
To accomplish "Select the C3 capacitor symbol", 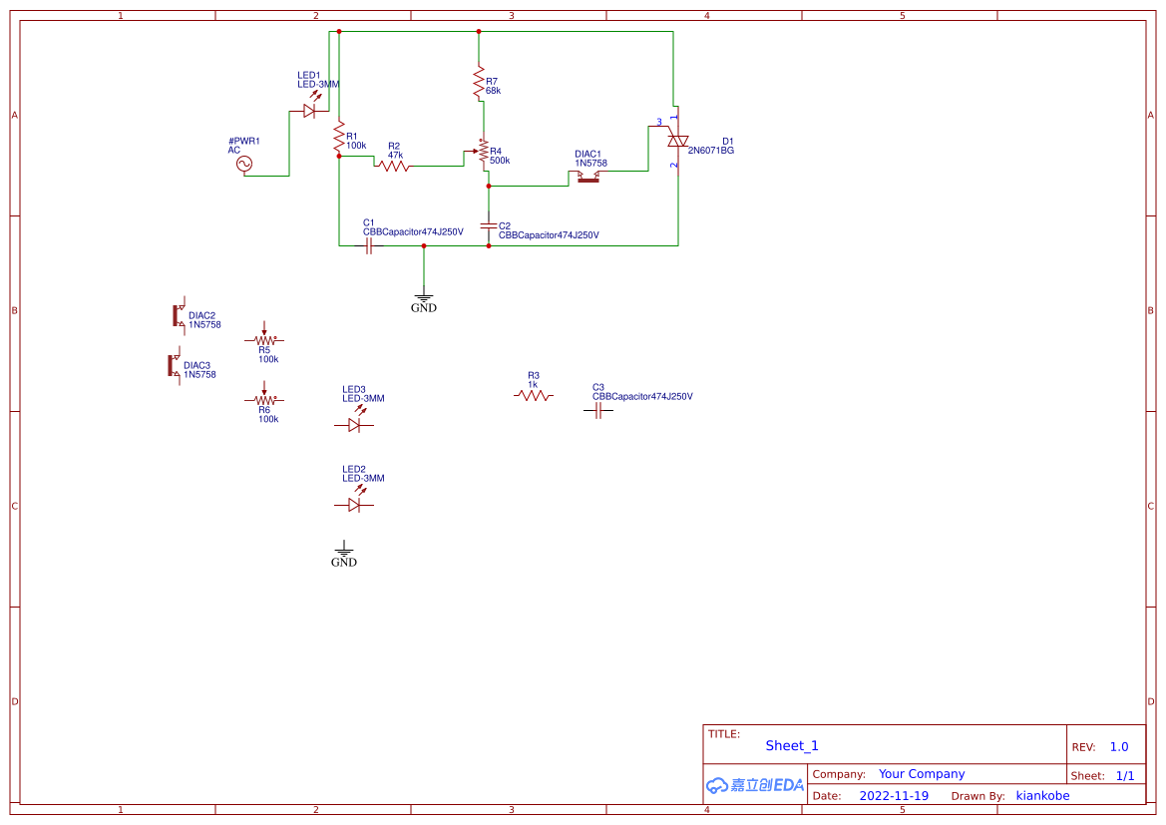I will [598, 410].
